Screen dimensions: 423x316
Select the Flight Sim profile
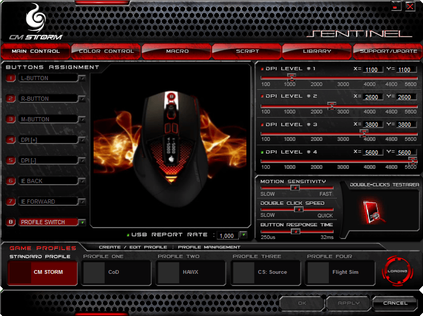[x=340, y=272]
